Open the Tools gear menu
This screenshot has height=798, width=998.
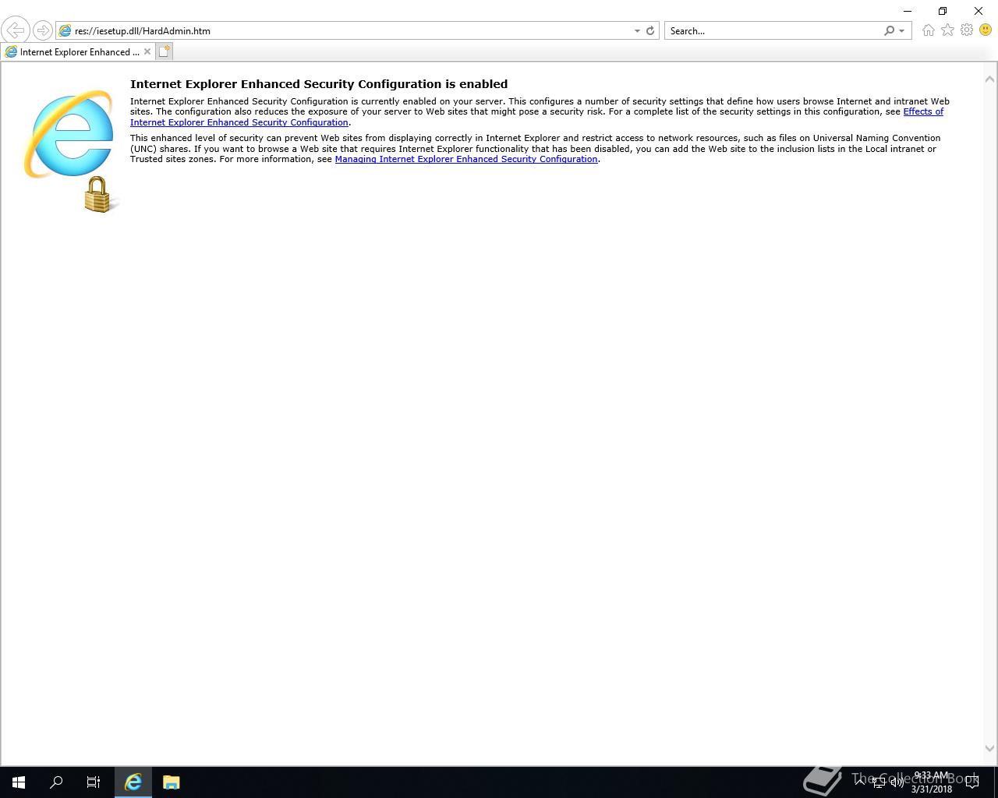point(967,30)
